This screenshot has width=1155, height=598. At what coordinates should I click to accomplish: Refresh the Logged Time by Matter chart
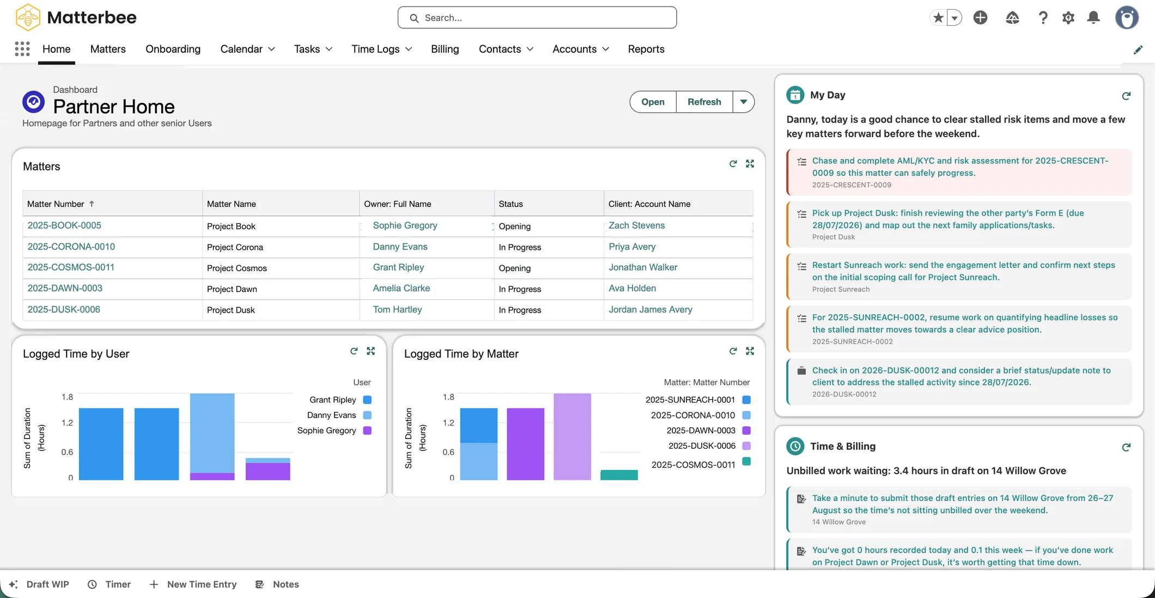point(733,351)
